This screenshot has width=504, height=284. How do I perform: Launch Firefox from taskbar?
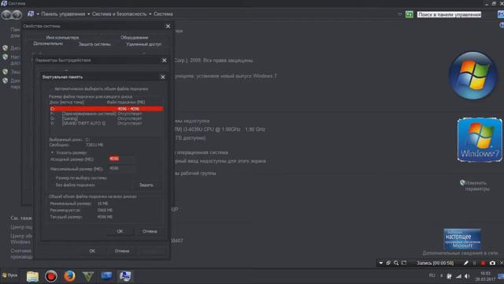coord(69,276)
